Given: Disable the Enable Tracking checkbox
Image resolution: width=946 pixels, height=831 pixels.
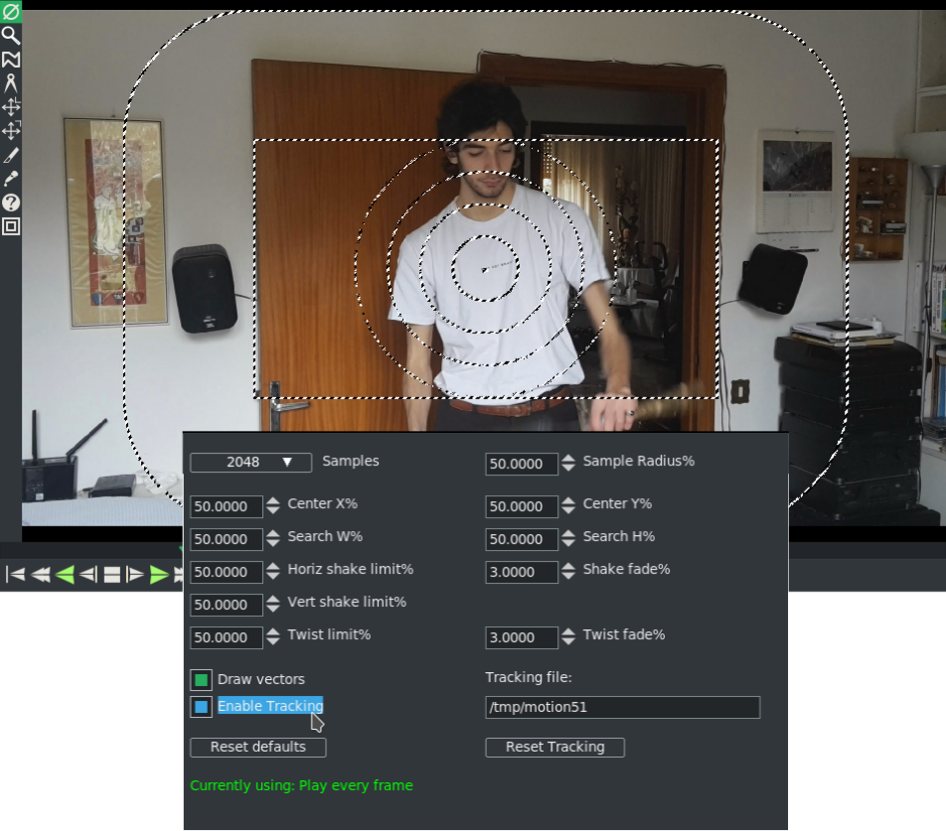Looking at the screenshot, I should 202,707.
